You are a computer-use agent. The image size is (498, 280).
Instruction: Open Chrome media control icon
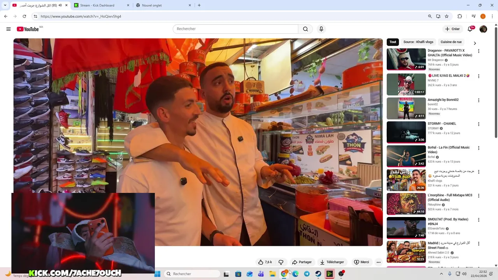pos(473,16)
